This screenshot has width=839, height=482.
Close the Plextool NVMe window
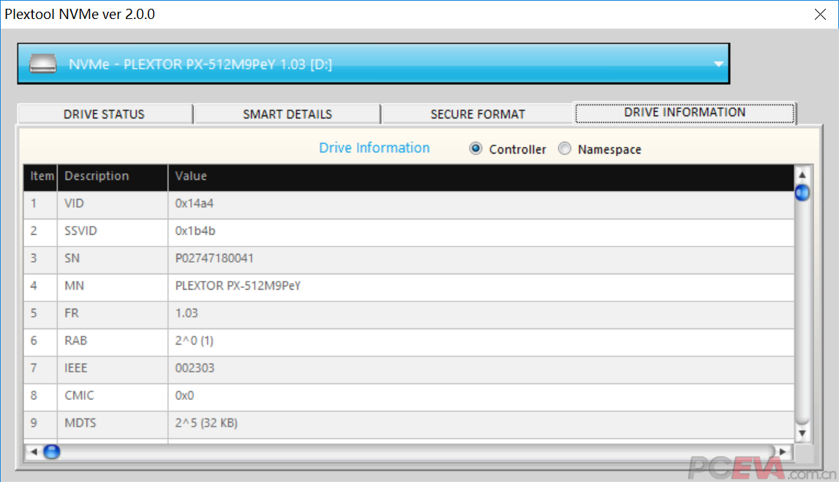(820, 15)
